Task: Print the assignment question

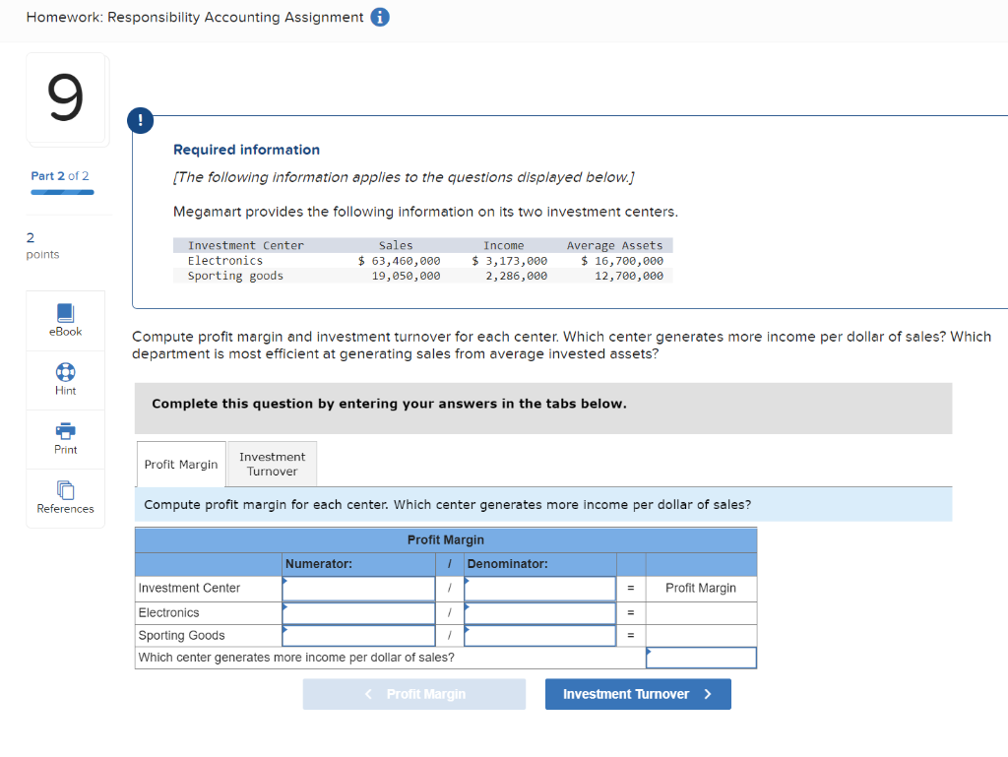Action: tap(65, 438)
